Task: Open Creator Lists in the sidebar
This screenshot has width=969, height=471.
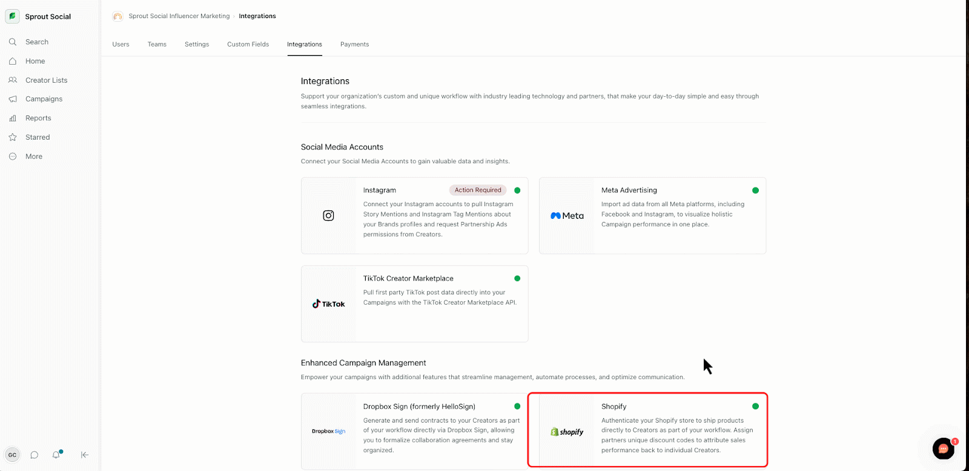Action: coord(47,80)
